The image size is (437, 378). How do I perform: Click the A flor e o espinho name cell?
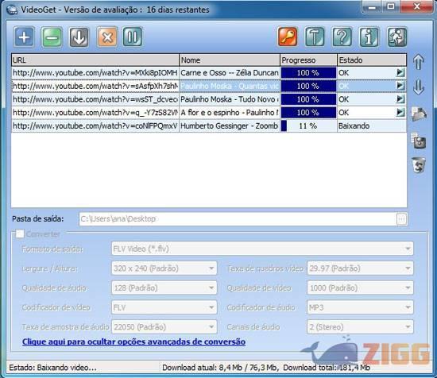(230, 113)
